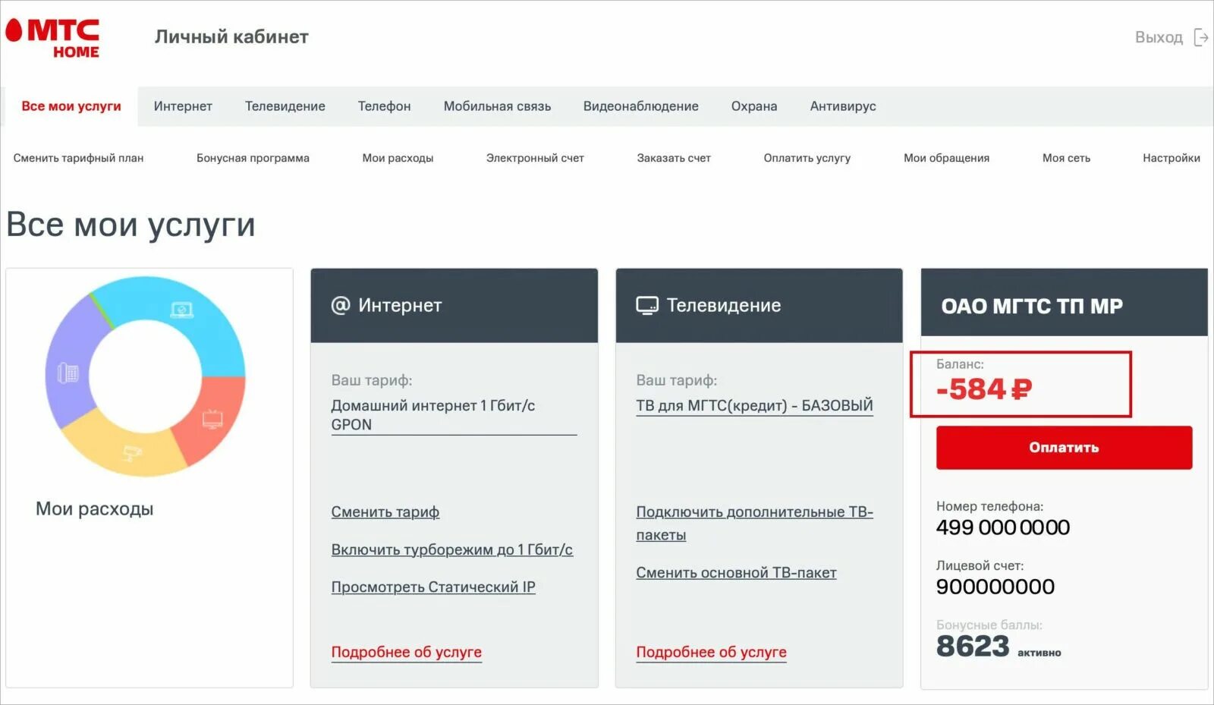Click the telephone icon in the purple chart segment

point(68,373)
